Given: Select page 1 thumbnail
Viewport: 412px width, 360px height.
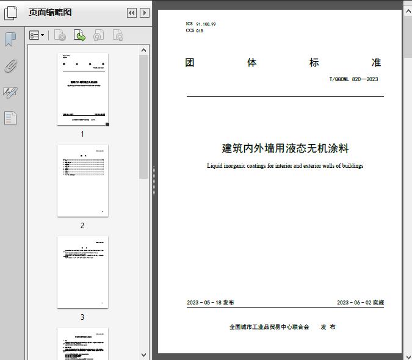Looking at the screenshot, I should pos(82,89).
